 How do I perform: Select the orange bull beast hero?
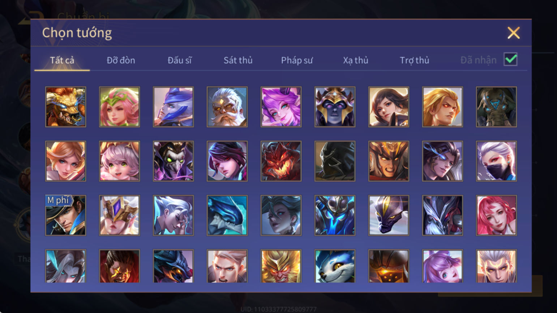click(x=65, y=107)
